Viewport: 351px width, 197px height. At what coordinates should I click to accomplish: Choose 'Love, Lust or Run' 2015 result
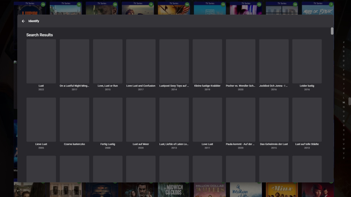(108, 62)
